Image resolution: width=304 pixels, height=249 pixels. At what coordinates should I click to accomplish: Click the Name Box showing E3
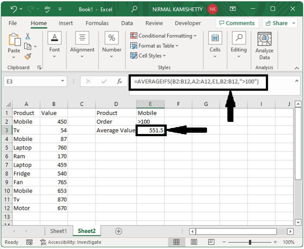click(31, 81)
